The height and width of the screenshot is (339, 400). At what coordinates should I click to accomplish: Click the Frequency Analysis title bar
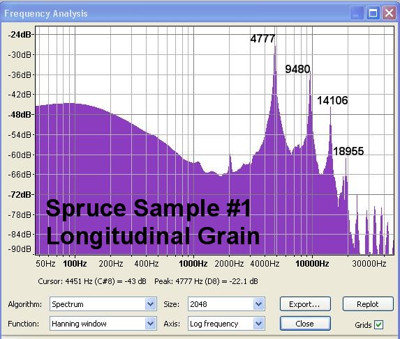click(176, 13)
